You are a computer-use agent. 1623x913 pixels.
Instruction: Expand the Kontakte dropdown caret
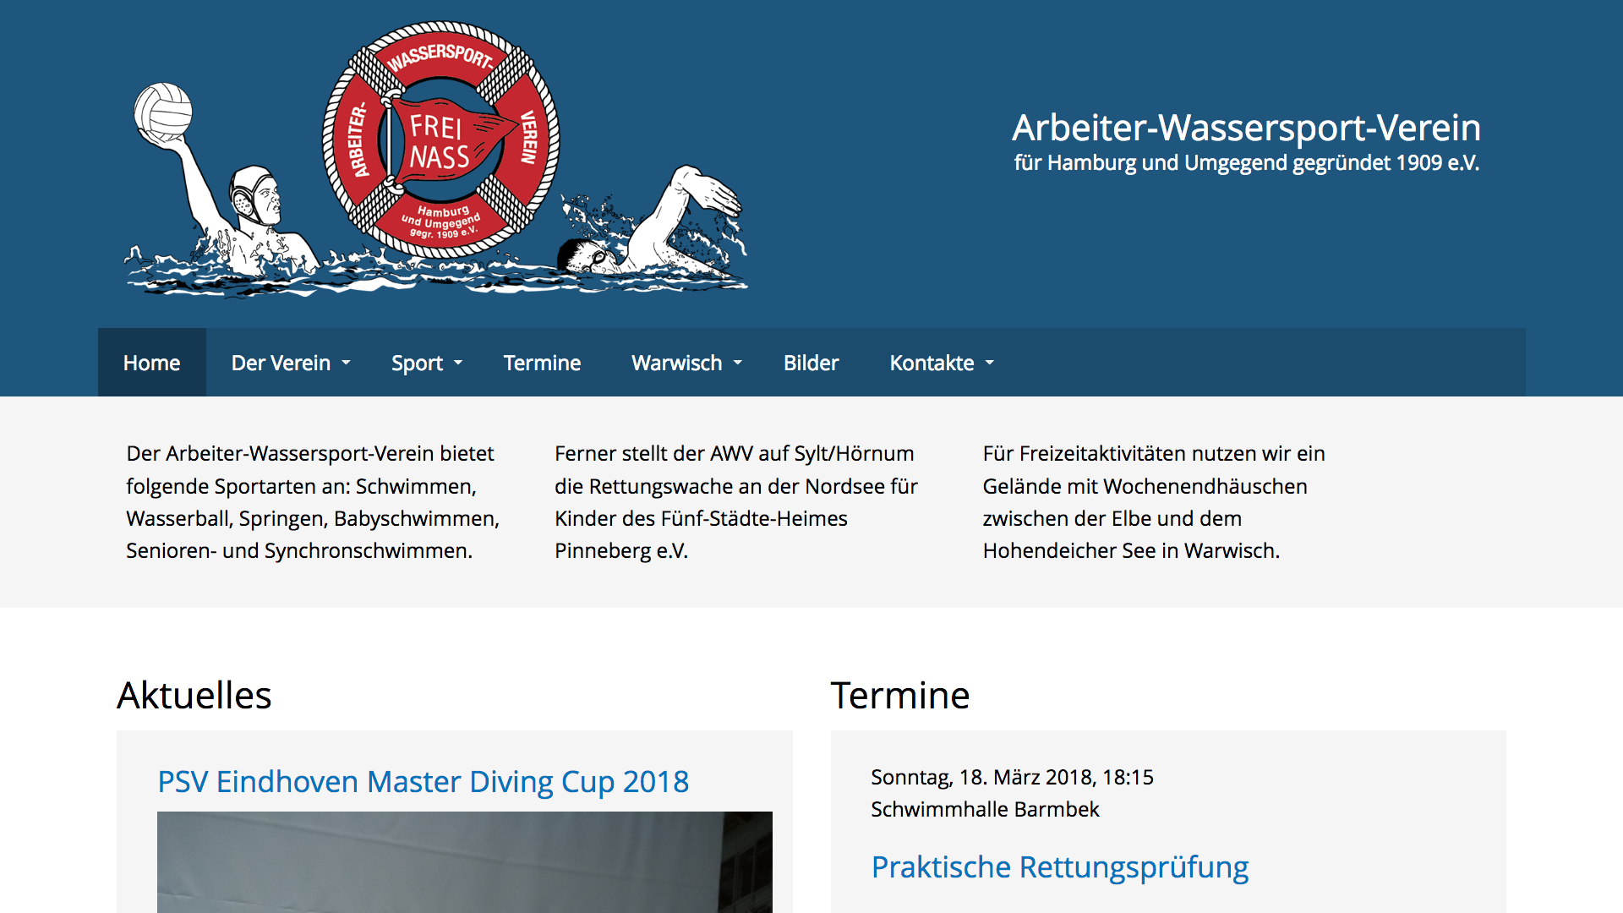click(990, 364)
